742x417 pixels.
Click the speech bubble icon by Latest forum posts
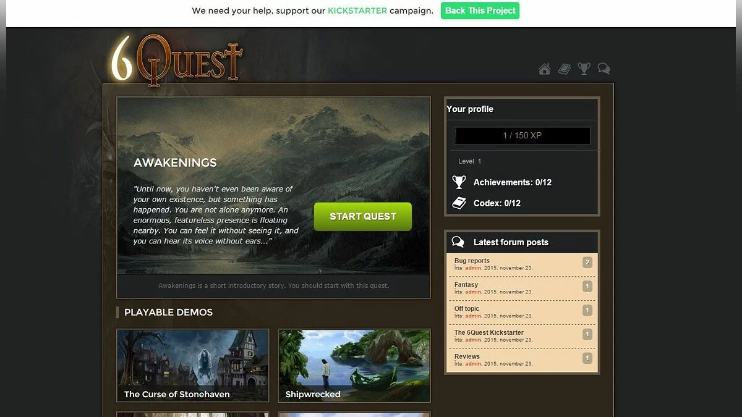(458, 242)
